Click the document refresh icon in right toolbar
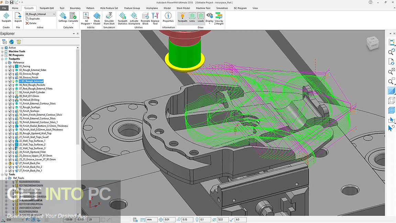 point(392,62)
